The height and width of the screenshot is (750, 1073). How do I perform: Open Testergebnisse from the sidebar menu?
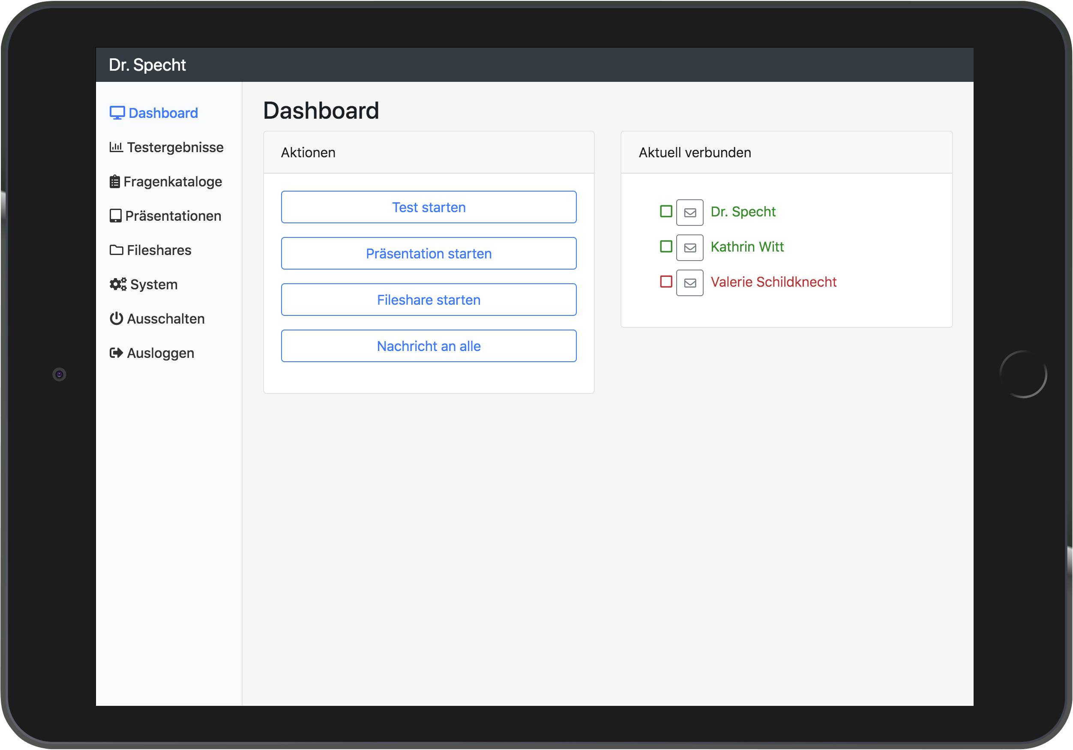pos(175,147)
